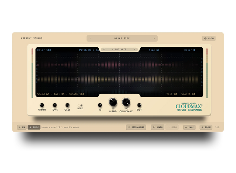Image resolution: width=236 pixels, height=173 pixels.
Task: Click the KARANYI SOUNDS brand label
Action: tap(31, 39)
